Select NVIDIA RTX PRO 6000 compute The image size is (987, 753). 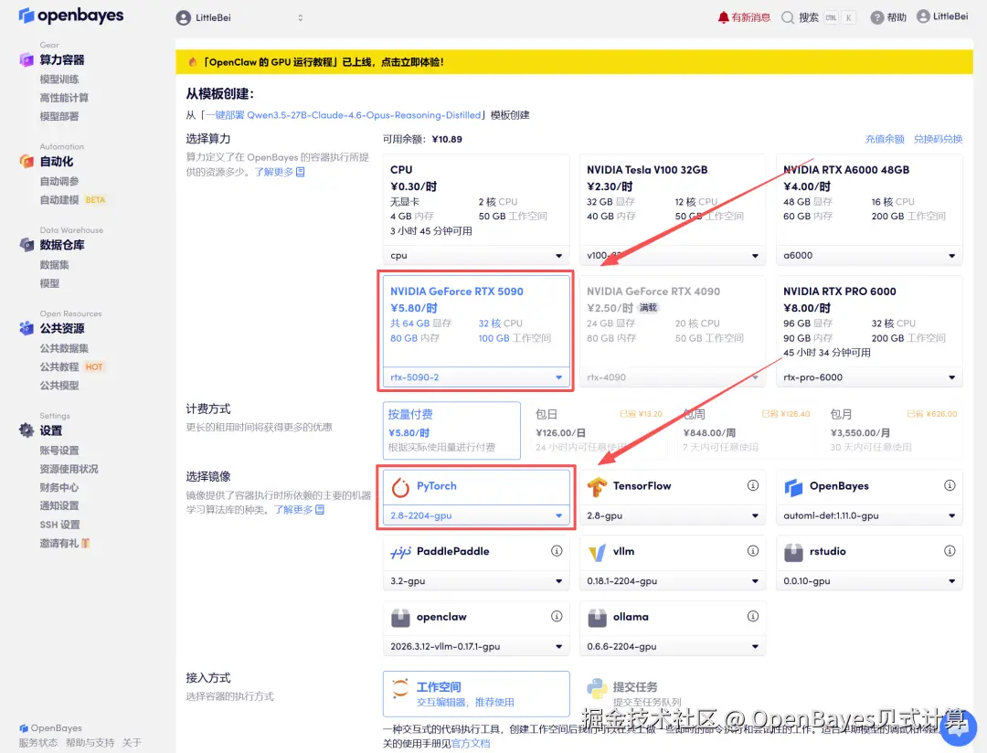[869, 322]
